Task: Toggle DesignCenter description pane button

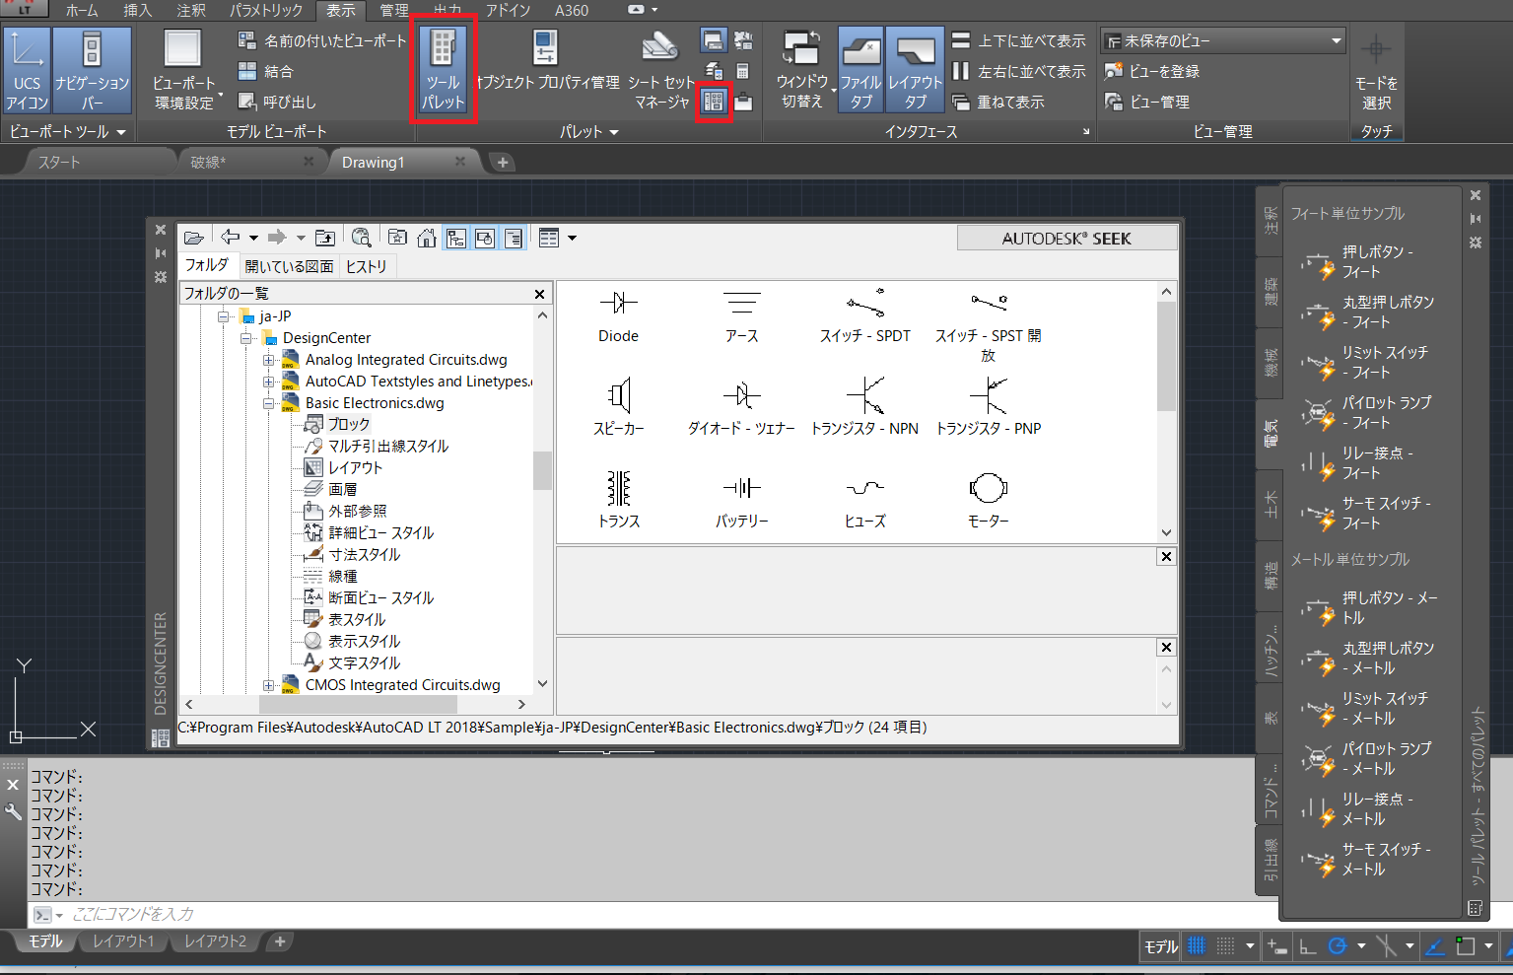Action: (x=514, y=238)
